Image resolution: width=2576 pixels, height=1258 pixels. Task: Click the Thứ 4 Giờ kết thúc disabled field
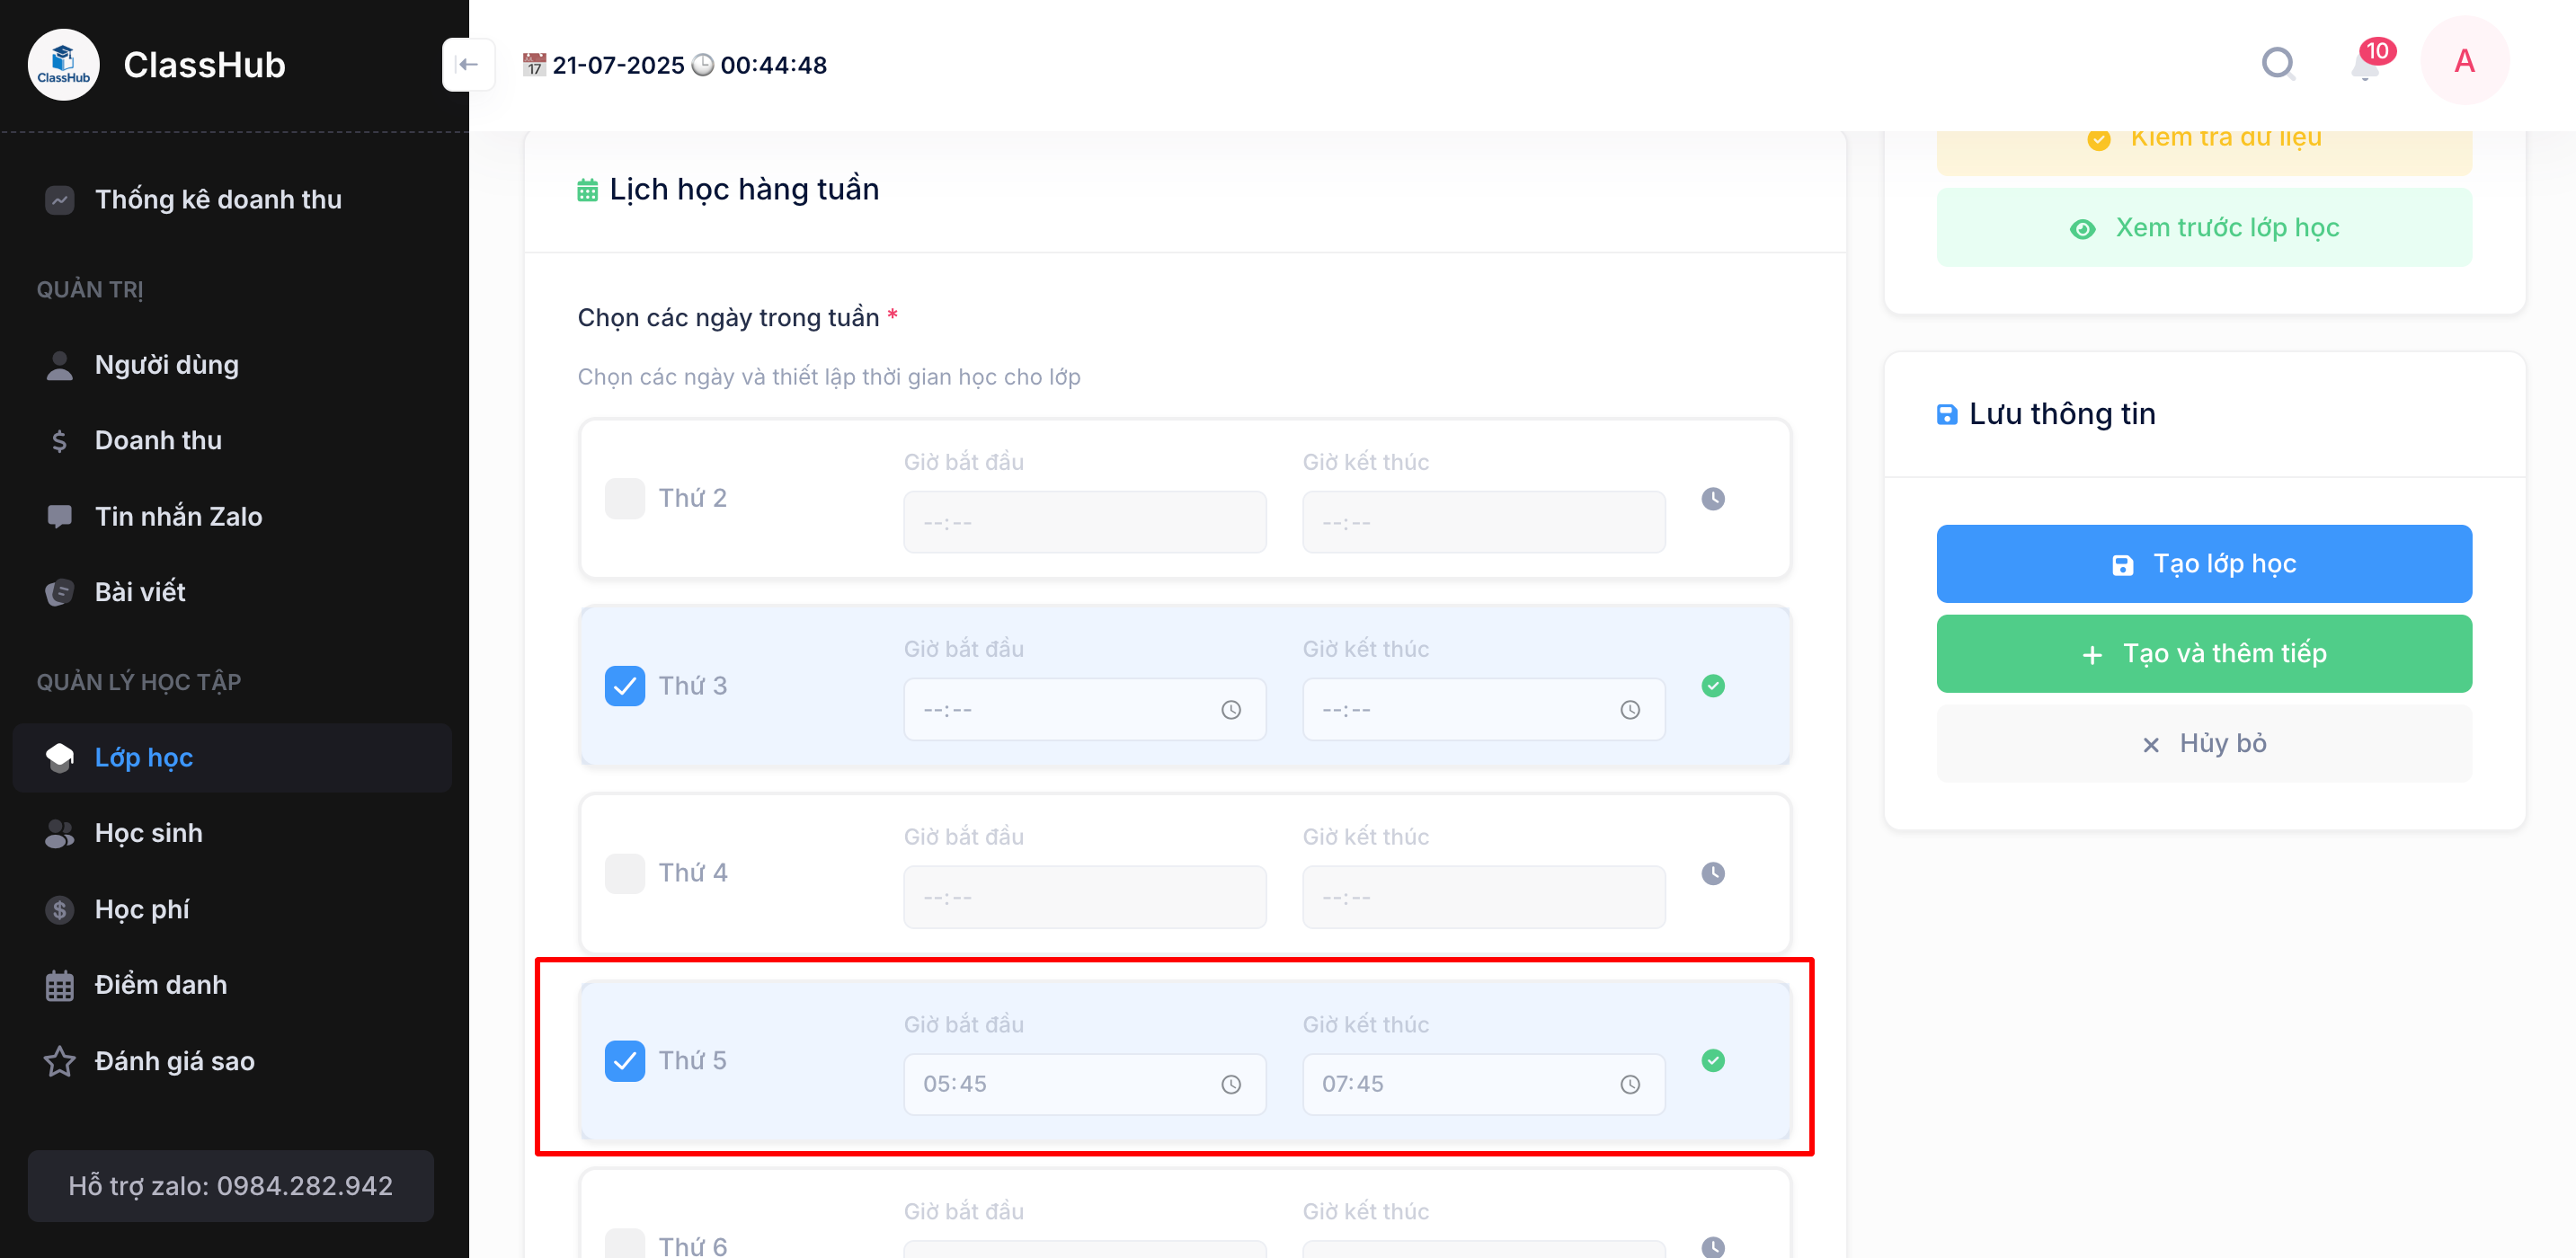1483,897
